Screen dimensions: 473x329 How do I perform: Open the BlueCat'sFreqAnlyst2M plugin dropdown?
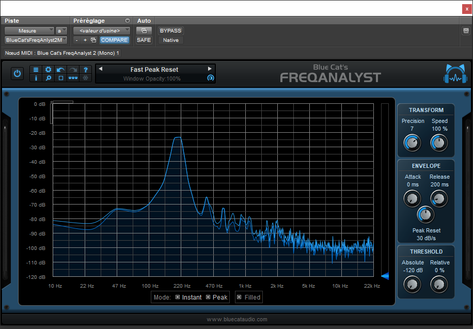pyautogui.click(x=36, y=40)
